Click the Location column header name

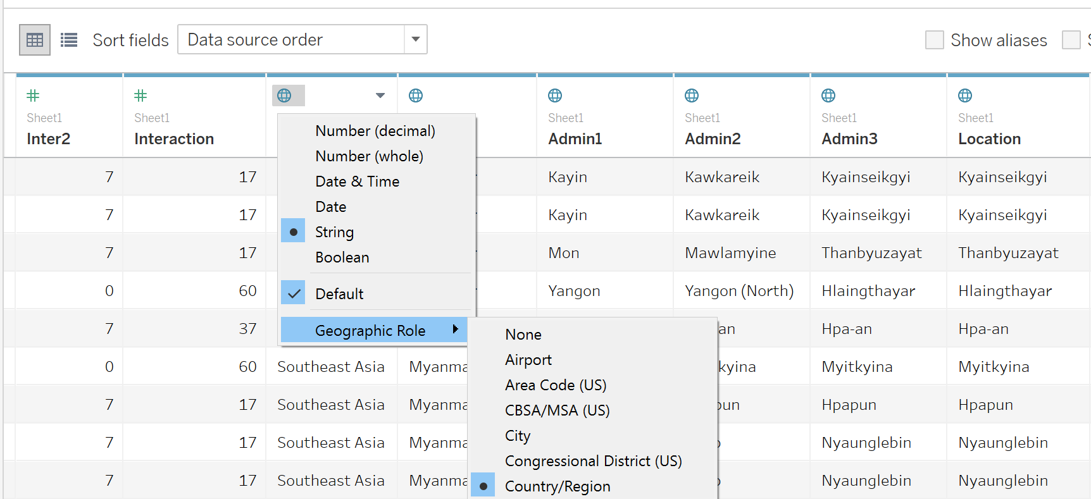[x=989, y=139]
